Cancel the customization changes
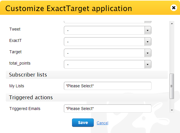Screen dimensions: 180x133 coord(102,123)
